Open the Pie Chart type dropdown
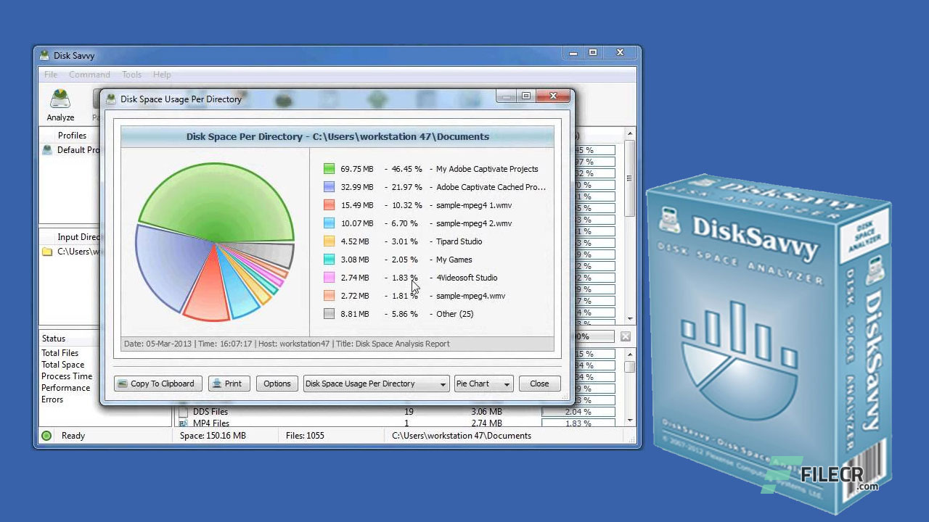Image resolution: width=929 pixels, height=522 pixels. [x=483, y=384]
